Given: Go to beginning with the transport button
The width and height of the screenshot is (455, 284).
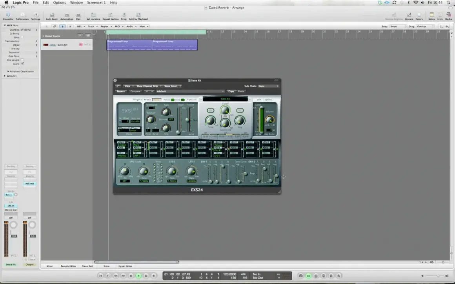Looking at the screenshot, I should coord(100,276).
